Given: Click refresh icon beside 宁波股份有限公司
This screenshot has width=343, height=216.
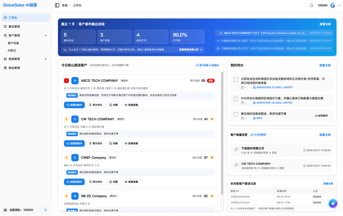Looking at the screenshot, I should coord(236,149).
